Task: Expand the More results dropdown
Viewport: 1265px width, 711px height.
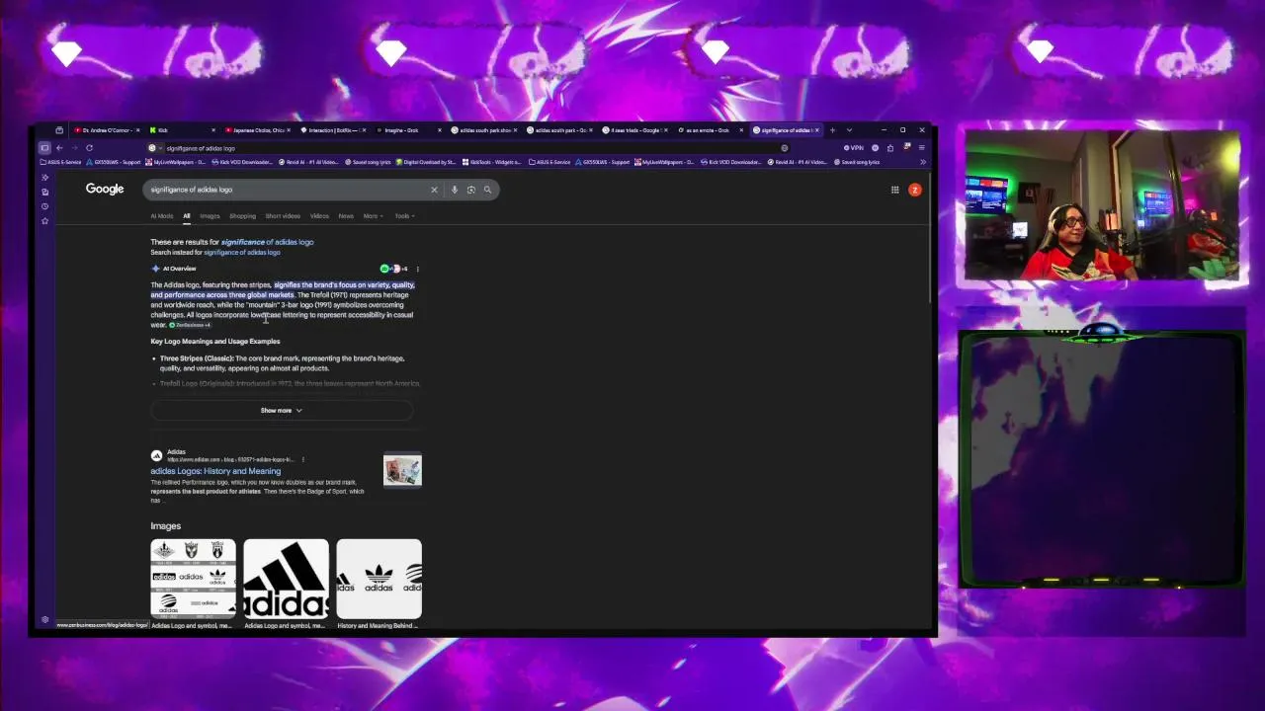Action: click(x=372, y=216)
